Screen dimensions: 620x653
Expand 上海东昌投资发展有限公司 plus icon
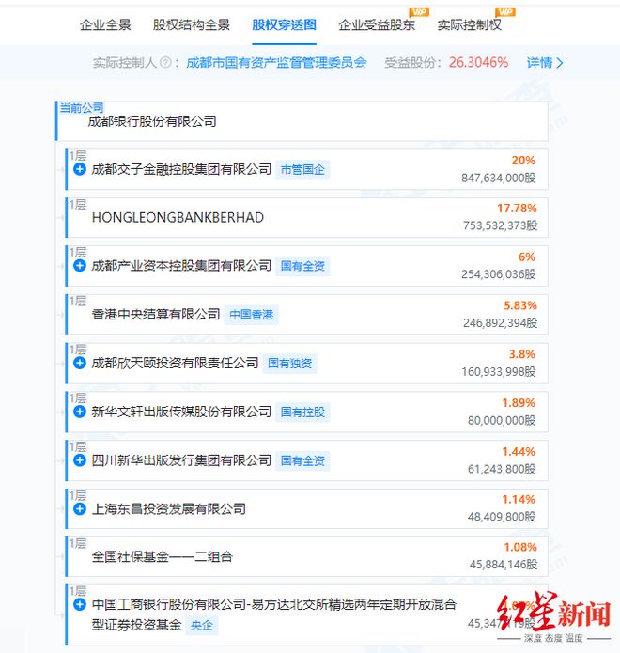[80, 509]
